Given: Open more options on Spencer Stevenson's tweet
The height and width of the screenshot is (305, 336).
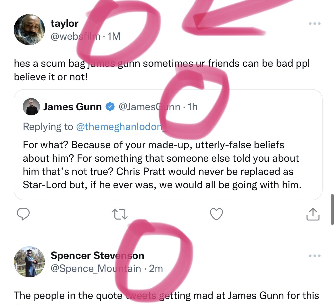Looking at the screenshot, I should pos(314,256).
